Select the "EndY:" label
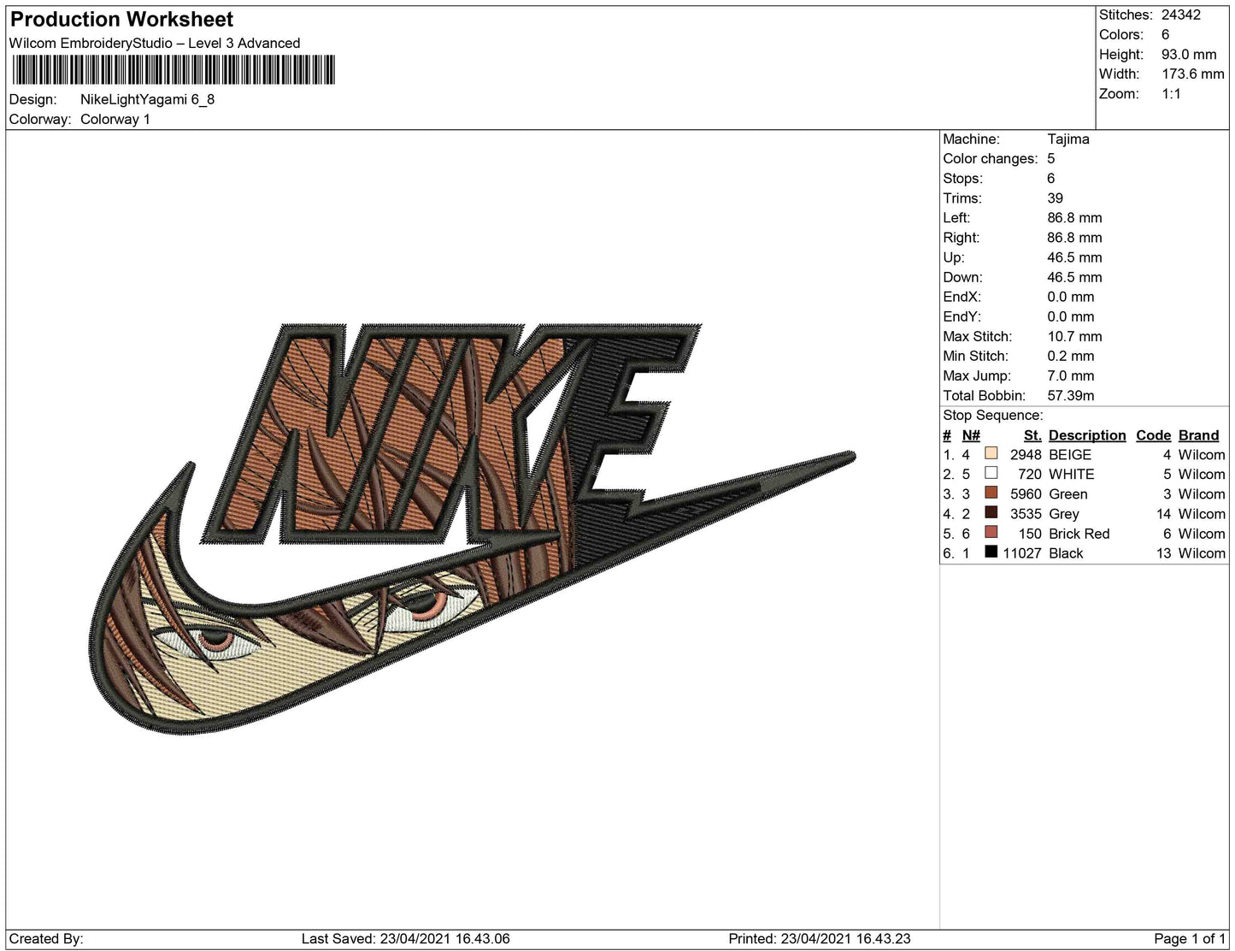This screenshot has height=951, width=1235. pyautogui.click(x=962, y=316)
